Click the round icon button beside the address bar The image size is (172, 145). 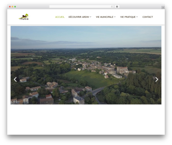(x=117, y=7)
